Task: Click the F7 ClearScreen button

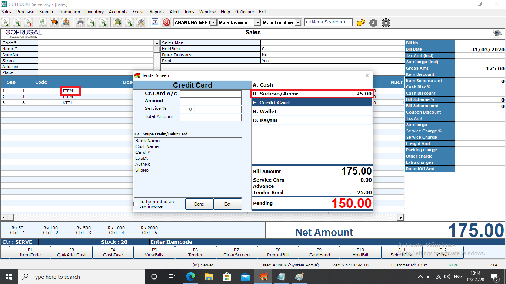Action: (x=236, y=252)
